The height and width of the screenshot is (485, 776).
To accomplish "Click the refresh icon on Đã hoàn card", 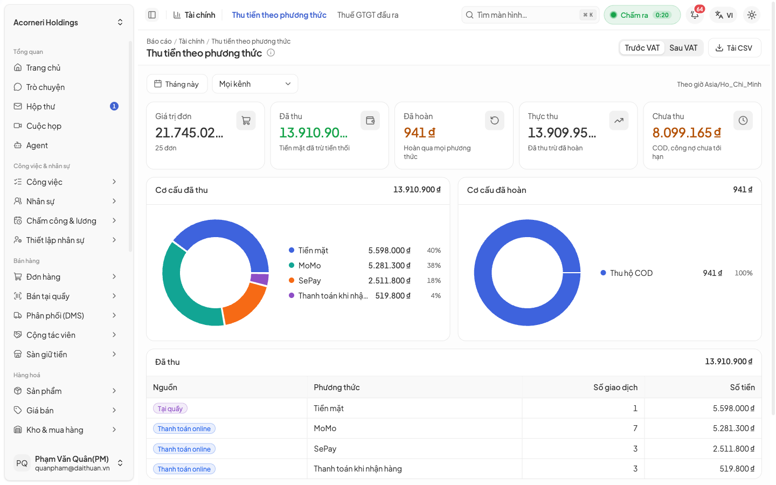I will click(x=495, y=120).
